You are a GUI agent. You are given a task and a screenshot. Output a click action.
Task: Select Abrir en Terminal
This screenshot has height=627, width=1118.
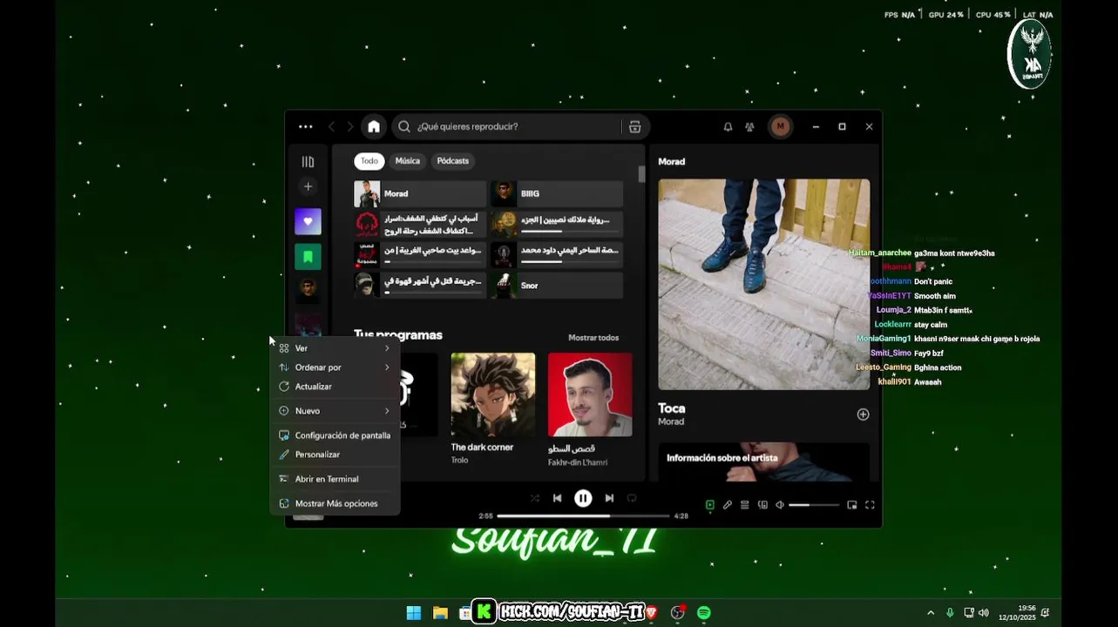pos(335,479)
